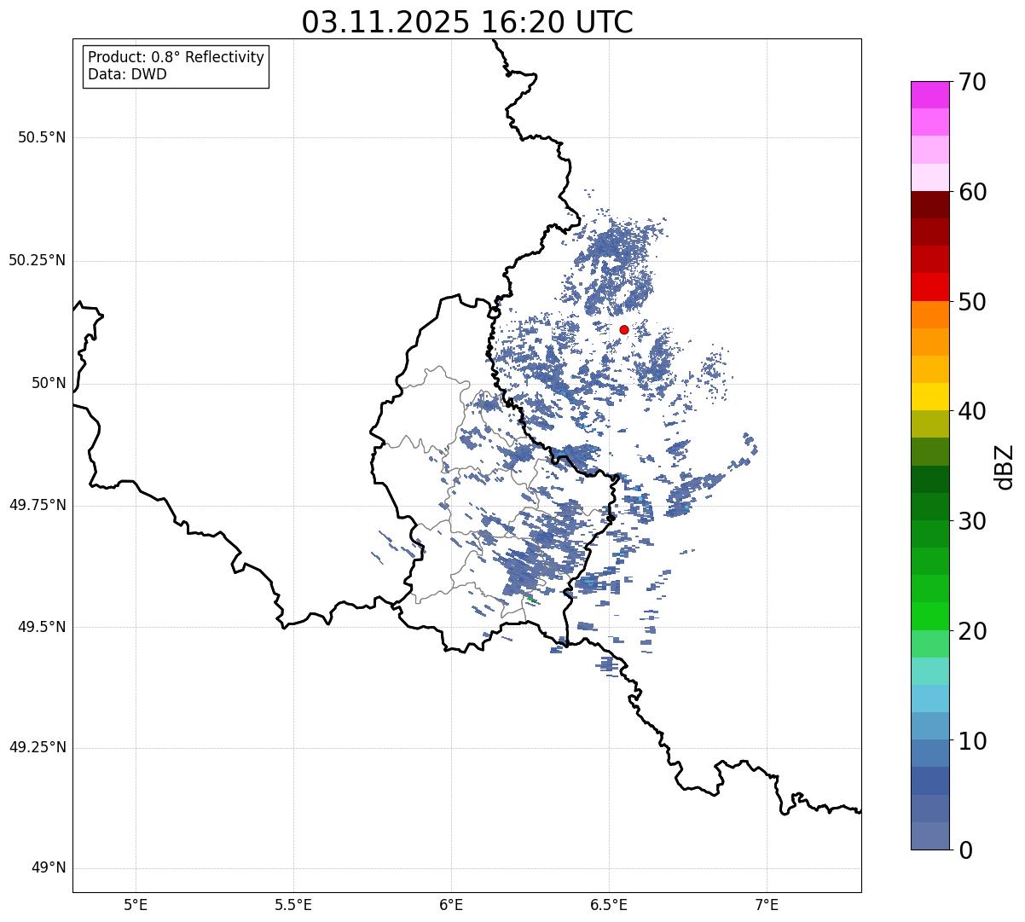Click the colorbar tick label 0
The width and height of the screenshot is (1025, 922).
pyautogui.click(x=965, y=850)
